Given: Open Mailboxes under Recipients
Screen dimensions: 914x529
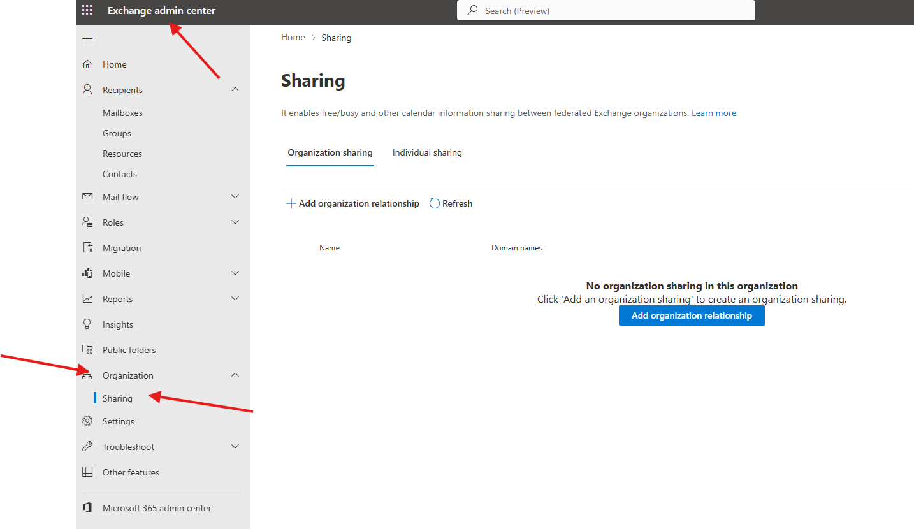Looking at the screenshot, I should [x=122, y=113].
